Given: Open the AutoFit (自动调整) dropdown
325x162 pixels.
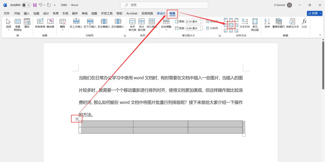Looking at the screenshot, I should click(166, 25).
